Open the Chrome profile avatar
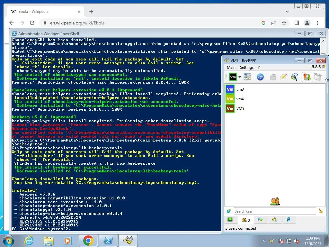The height and width of the screenshot is (247, 329). pyautogui.click(x=307, y=23)
